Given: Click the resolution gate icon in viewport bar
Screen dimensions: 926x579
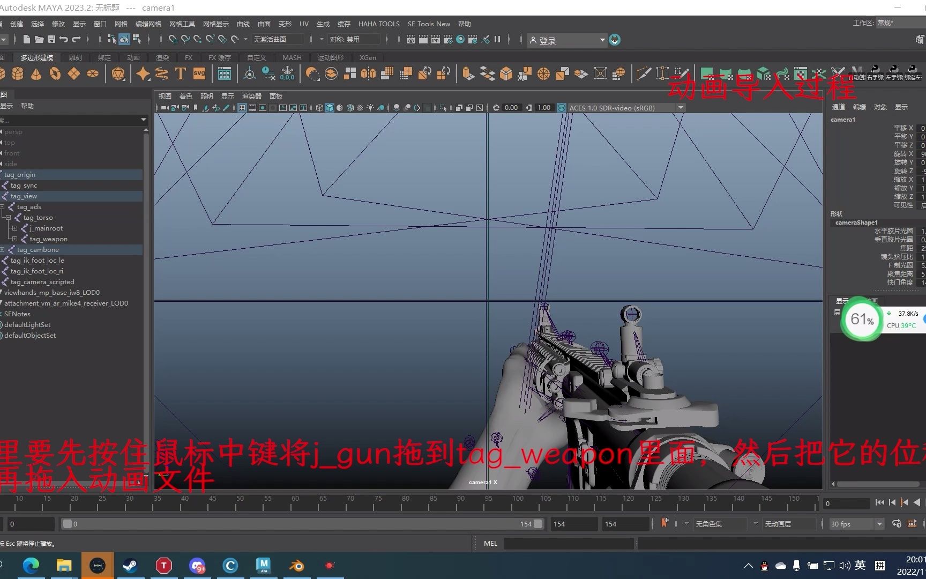Looking at the screenshot, I should pyautogui.click(x=262, y=108).
